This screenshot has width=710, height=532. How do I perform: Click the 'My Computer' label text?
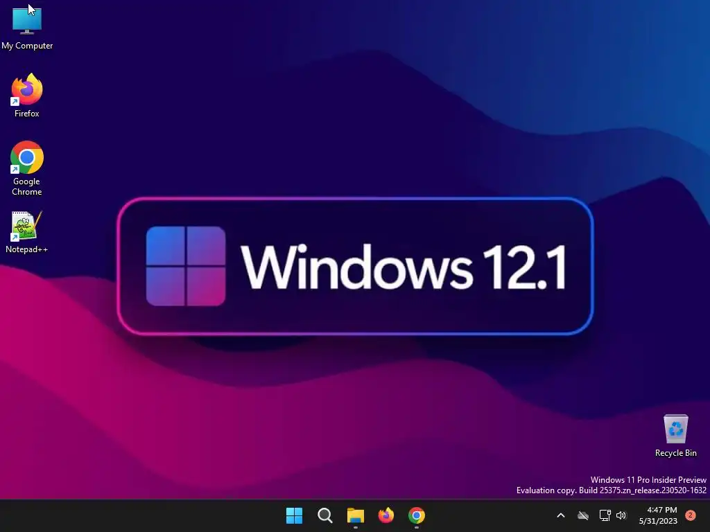coord(27,46)
